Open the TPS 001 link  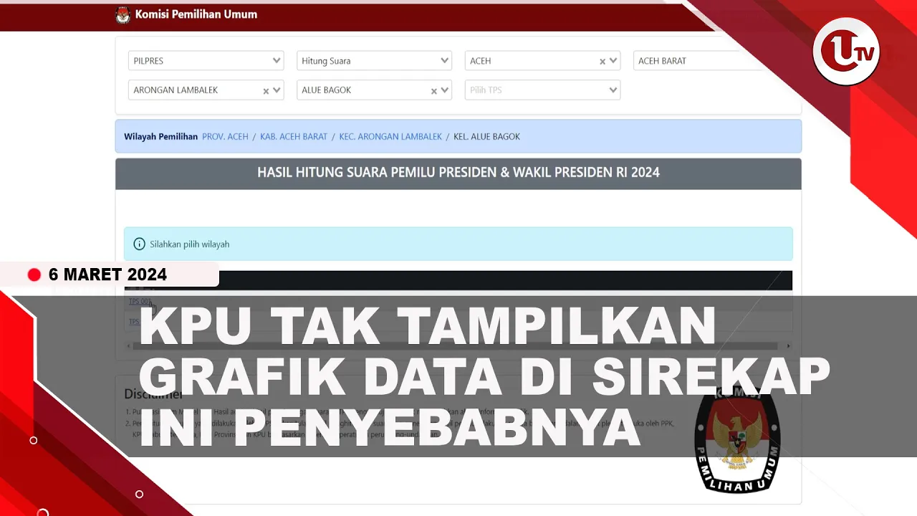point(140,302)
